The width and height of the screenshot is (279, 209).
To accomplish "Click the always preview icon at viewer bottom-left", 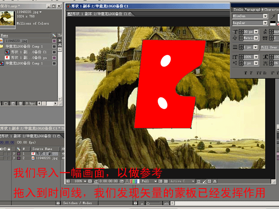I will [68, 181].
